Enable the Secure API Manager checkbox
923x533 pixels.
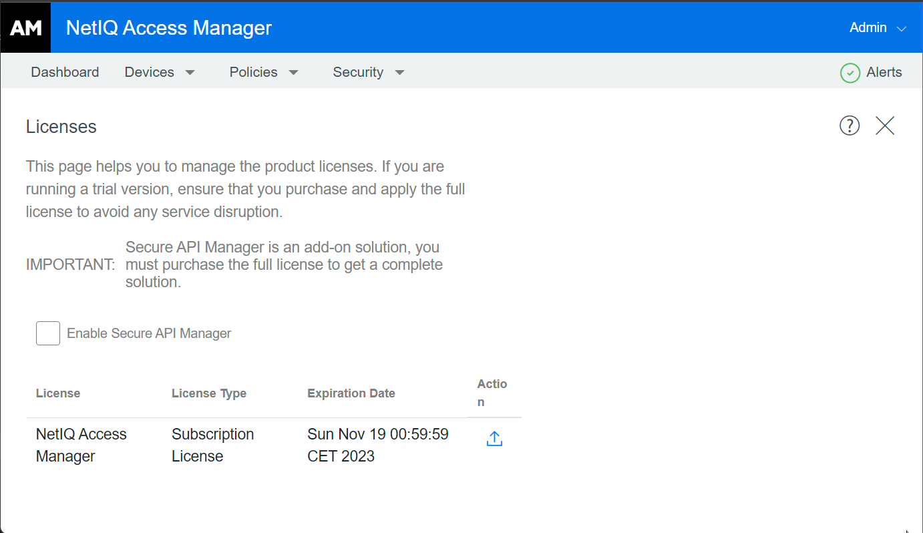point(47,333)
